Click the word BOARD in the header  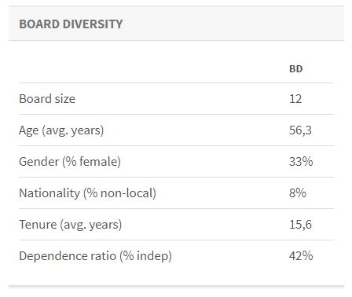(x=39, y=24)
